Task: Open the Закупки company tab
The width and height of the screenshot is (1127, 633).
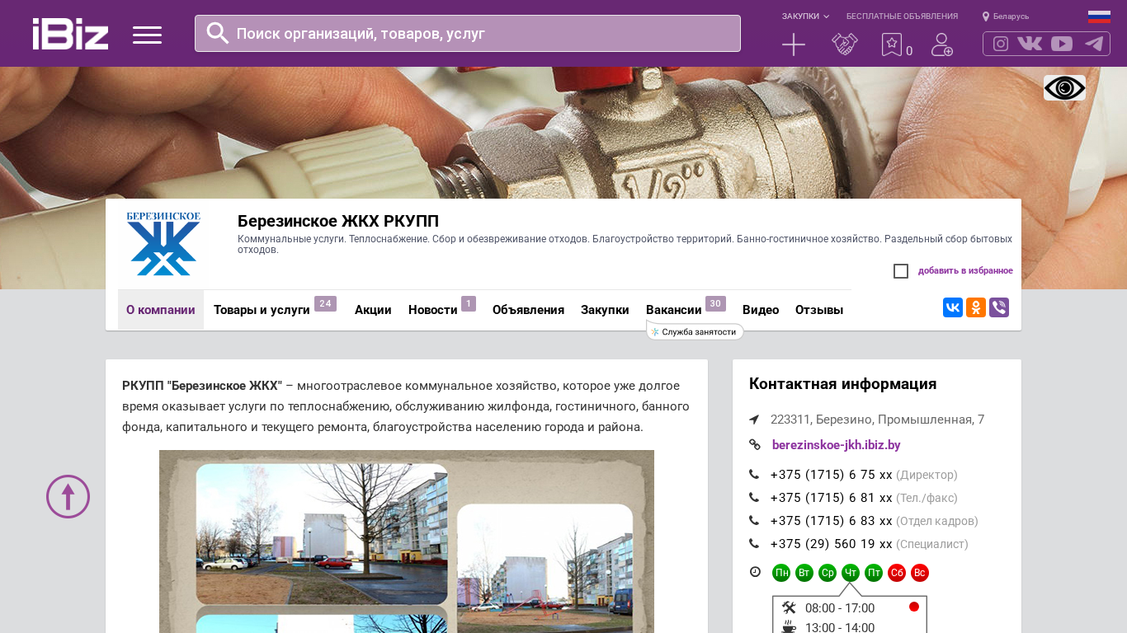Action: click(605, 310)
